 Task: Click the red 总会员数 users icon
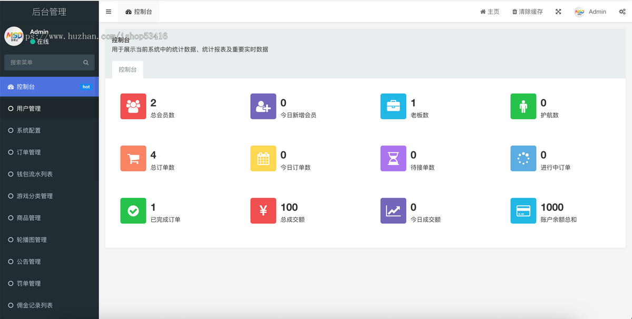[x=133, y=106]
